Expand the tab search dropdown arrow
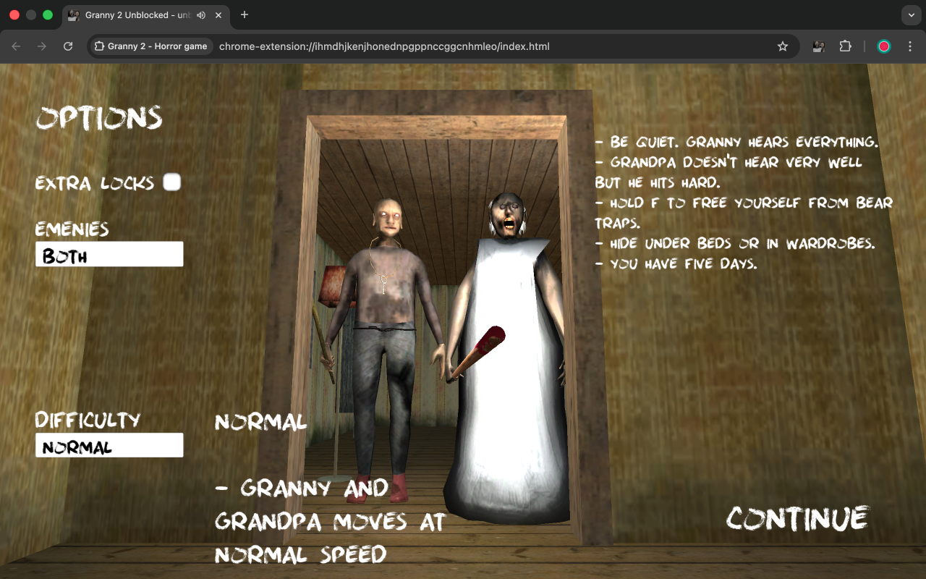The image size is (926, 579). tap(912, 14)
